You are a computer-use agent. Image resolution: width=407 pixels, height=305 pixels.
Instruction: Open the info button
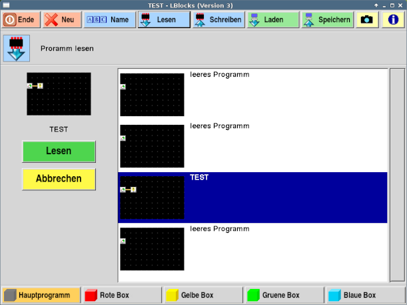(394, 19)
